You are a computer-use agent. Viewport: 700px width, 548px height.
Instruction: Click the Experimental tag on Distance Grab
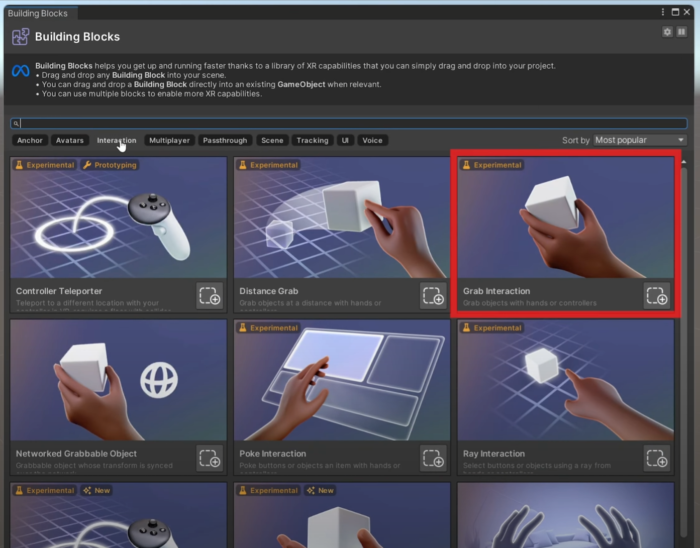268,165
